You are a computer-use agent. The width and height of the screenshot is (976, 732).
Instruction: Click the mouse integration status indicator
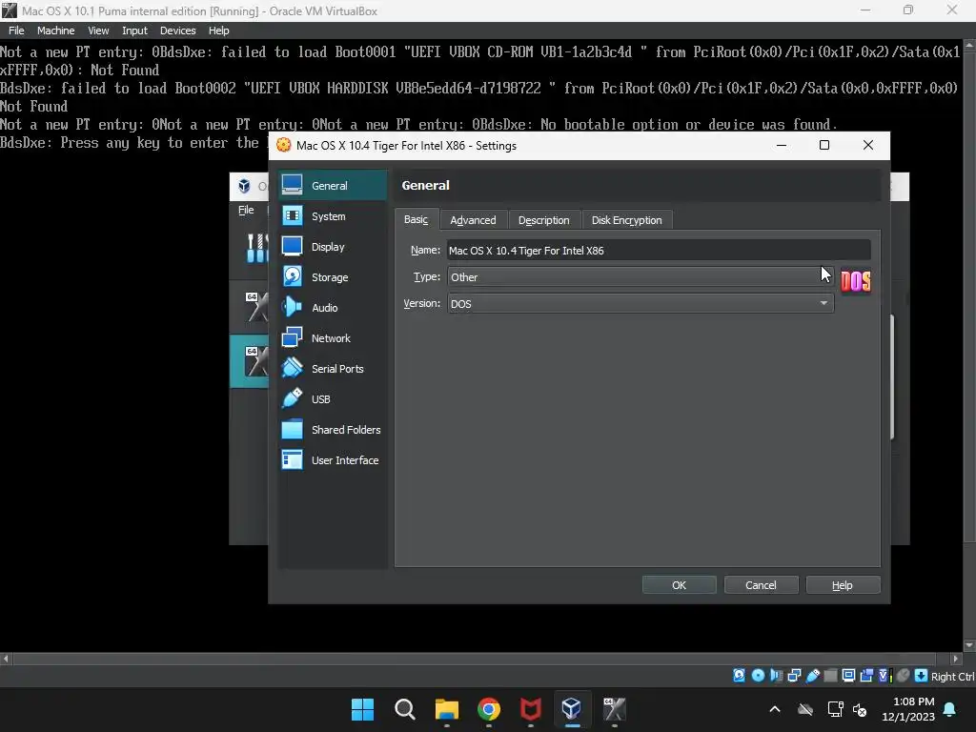[x=904, y=676]
